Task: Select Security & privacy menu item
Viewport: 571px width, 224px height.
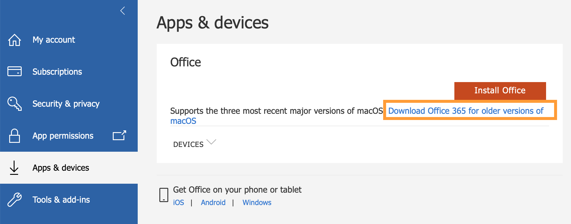Action: point(66,104)
